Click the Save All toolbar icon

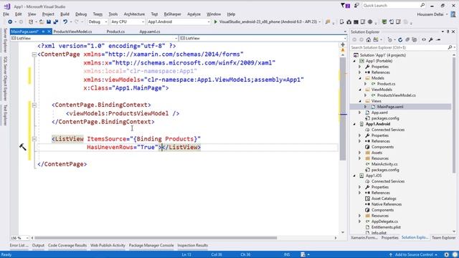[55, 21]
